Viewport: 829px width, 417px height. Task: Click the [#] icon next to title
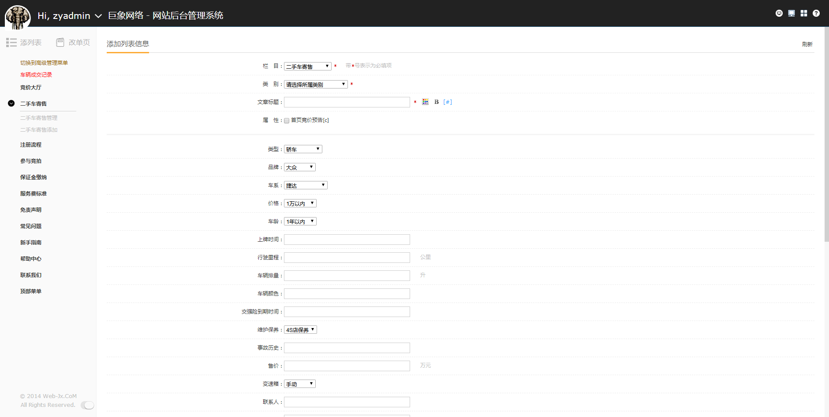(448, 102)
